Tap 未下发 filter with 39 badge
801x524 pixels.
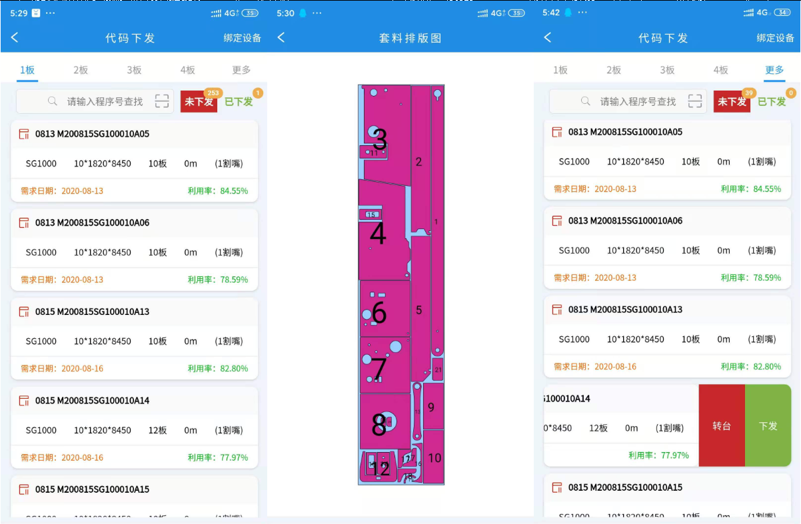[x=732, y=101]
